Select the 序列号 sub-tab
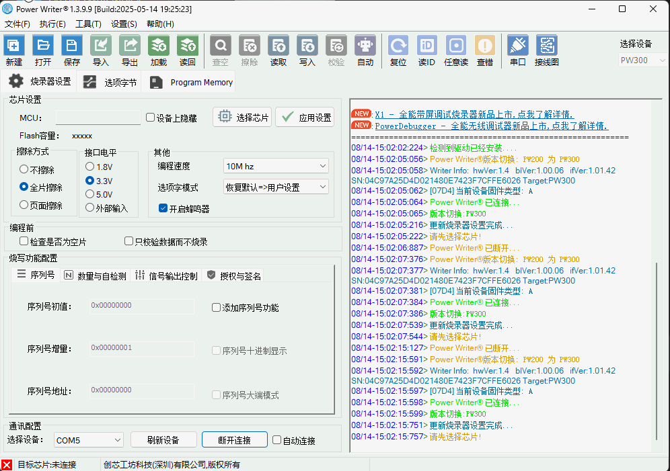 pos(36,275)
